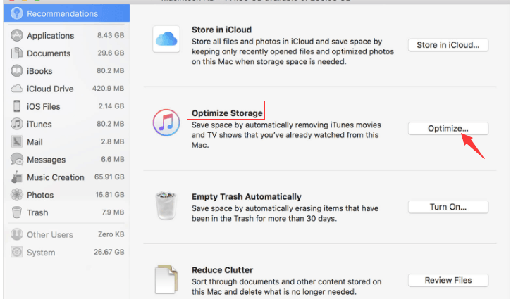Click the Zero KB value
The height and width of the screenshot is (299, 511).
pos(111,234)
